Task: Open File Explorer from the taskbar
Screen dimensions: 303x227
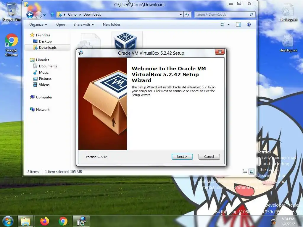Action: tap(26, 221)
